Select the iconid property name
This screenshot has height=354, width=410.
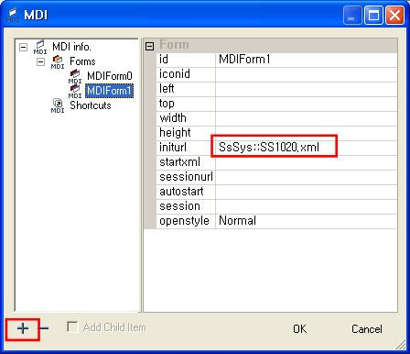pyautogui.click(x=186, y=74)
